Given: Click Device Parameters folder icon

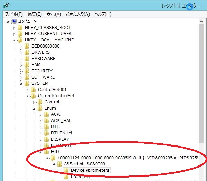Looking at the screenshot, I should (66, 170).
